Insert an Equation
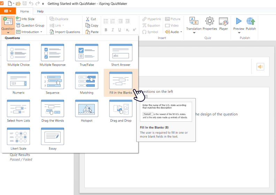Viewport: 276px width, 195px height. tap(151, 25)
